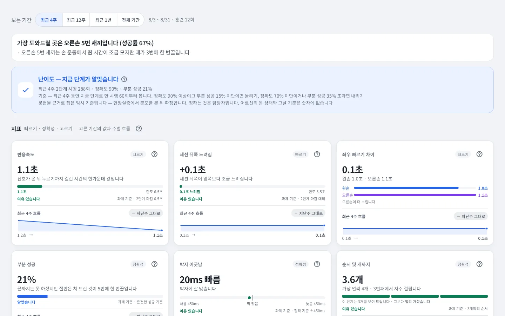The height and width of the screenshot is (316, 505).
Task: Click 빠르기 tag on 세션 뒤쪽 느려짐 card
Action: 301,154
